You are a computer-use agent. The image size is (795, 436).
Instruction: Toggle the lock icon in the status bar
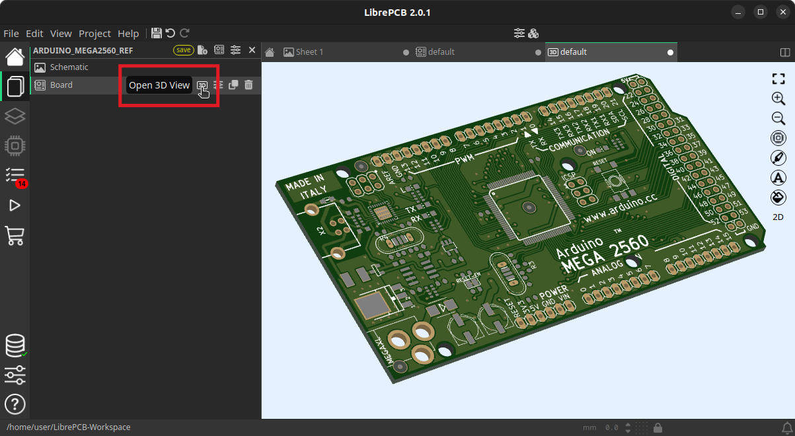coord(658,427)
